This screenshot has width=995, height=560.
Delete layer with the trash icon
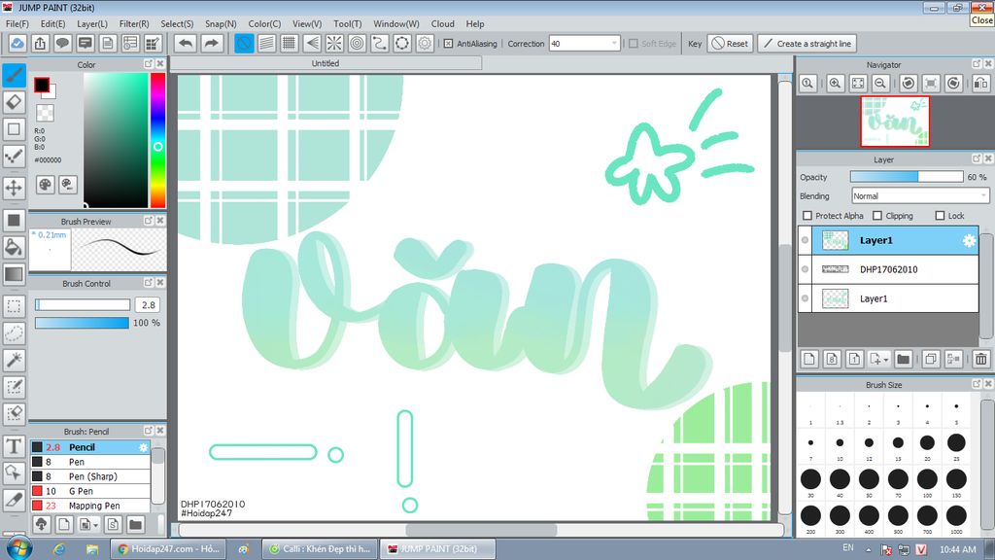pos(981,360)
